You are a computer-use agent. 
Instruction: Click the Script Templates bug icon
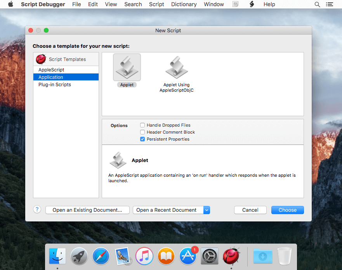41,59
